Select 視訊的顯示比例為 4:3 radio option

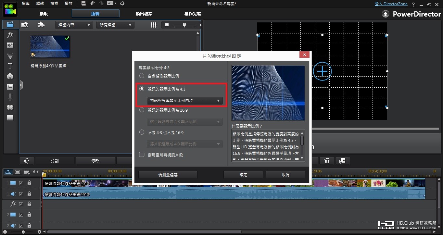pyautogui.click(x=142, y=89)
